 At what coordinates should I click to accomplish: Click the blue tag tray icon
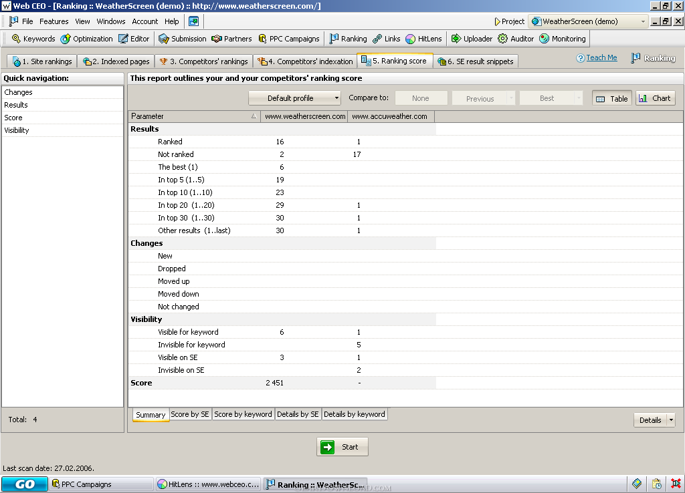(637, 484)
